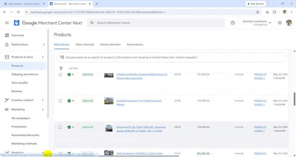Image resolution: width=296 pixels, height=157 pixels.
Task: Open Ad campaigns in sidebar
Action: click(20, 118)
